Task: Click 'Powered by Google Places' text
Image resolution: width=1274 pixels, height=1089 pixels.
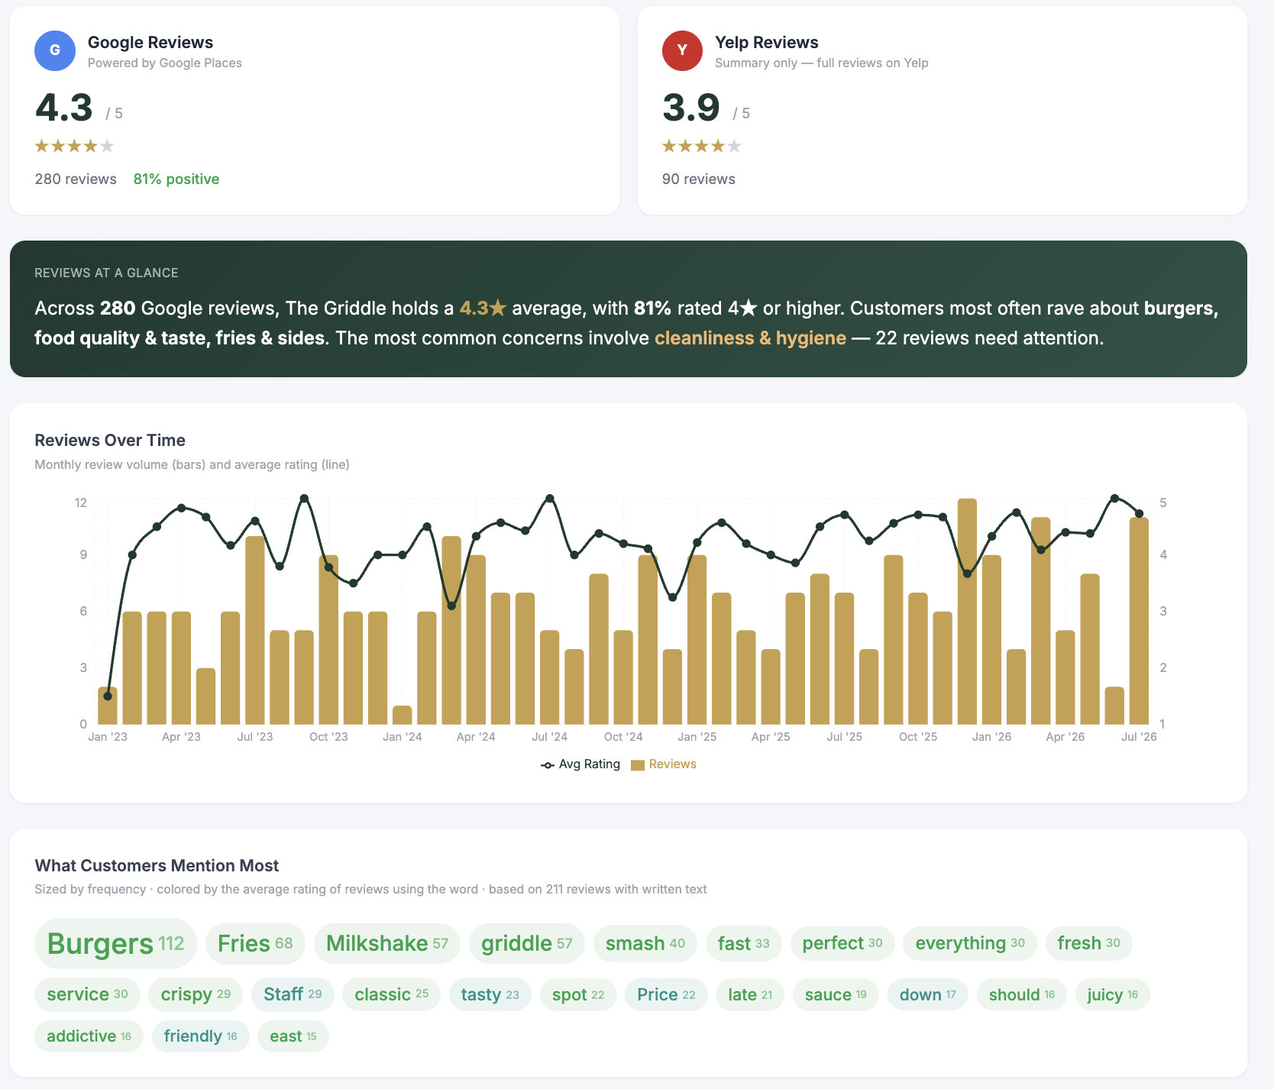Action: (165, 63)
